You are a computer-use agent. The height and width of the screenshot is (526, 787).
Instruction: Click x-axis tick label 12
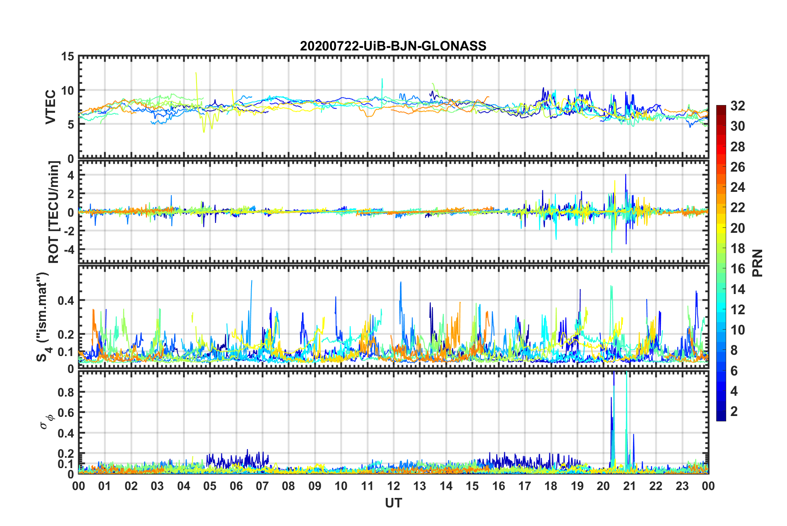point(393,486)
